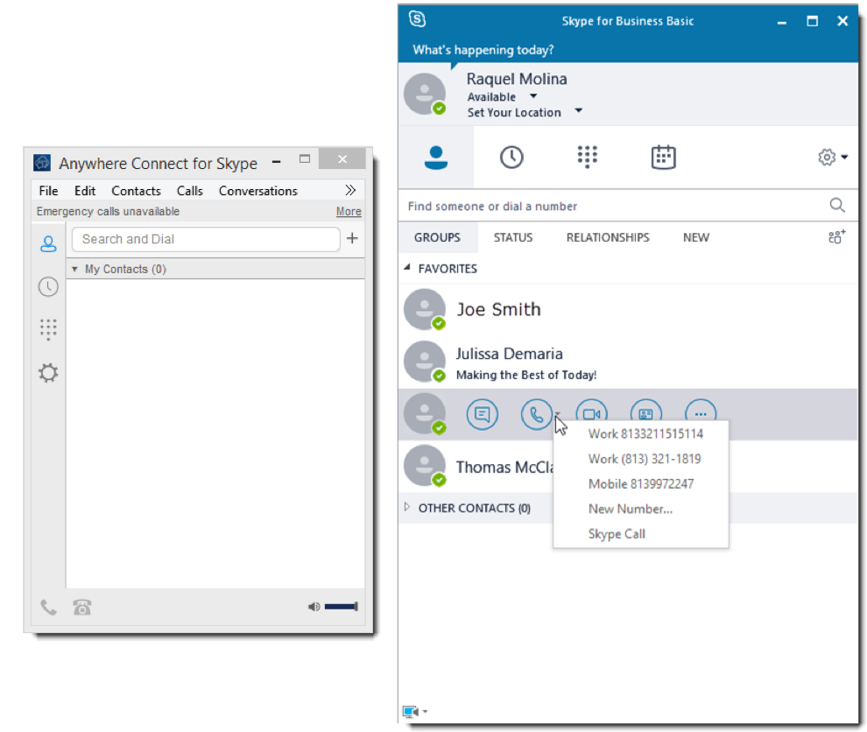This screenshot has height=732, width=867.
Task: Click the More link for emergency calls
Action: pyautogui.click(x=349, y=211)
